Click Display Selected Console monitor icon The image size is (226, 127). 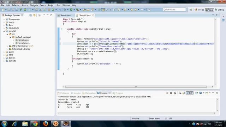[x=201, y=93]
